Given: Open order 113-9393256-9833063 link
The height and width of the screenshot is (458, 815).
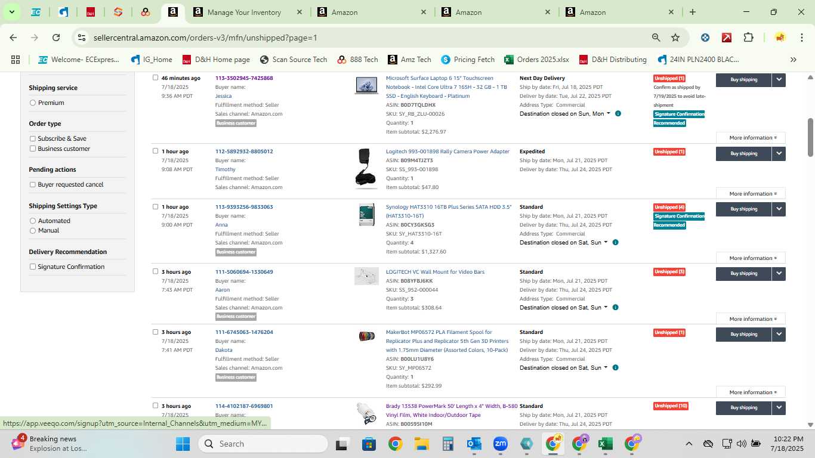Looking at the screenshot, I should click(244, 207).
